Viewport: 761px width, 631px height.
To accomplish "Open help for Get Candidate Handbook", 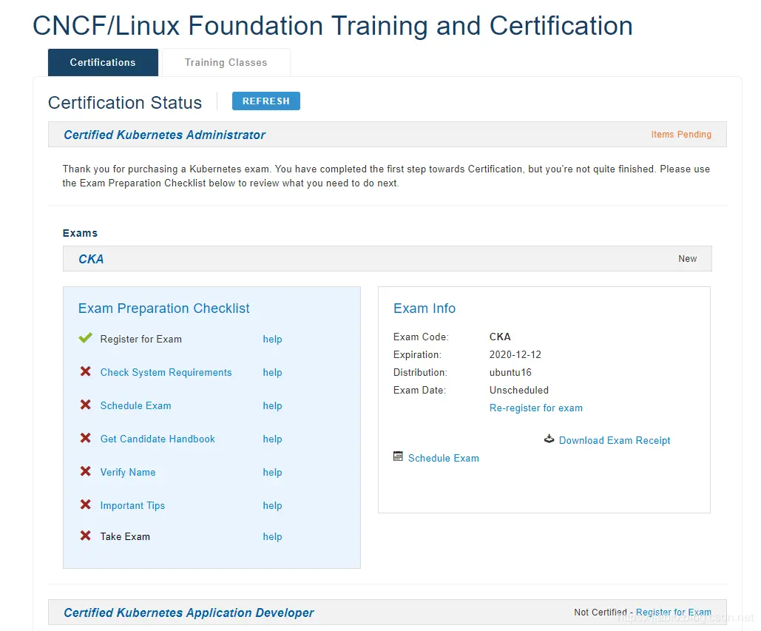I will pos(272,439).
